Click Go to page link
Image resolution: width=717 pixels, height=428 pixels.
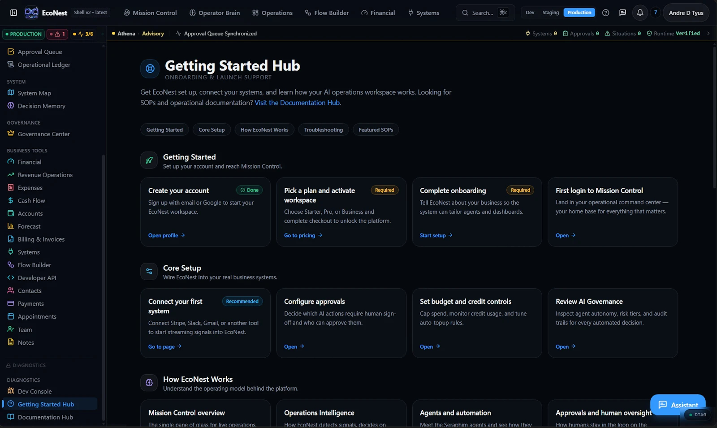point(165,346)
